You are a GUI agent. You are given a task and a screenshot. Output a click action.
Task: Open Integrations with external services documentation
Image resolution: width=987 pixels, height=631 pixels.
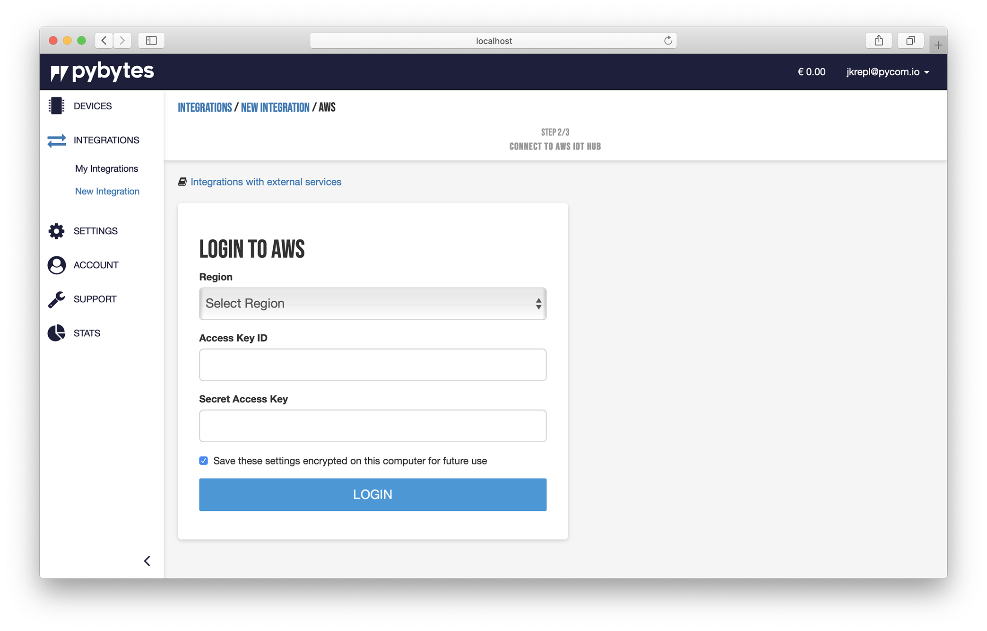click(x=266, y=182)
